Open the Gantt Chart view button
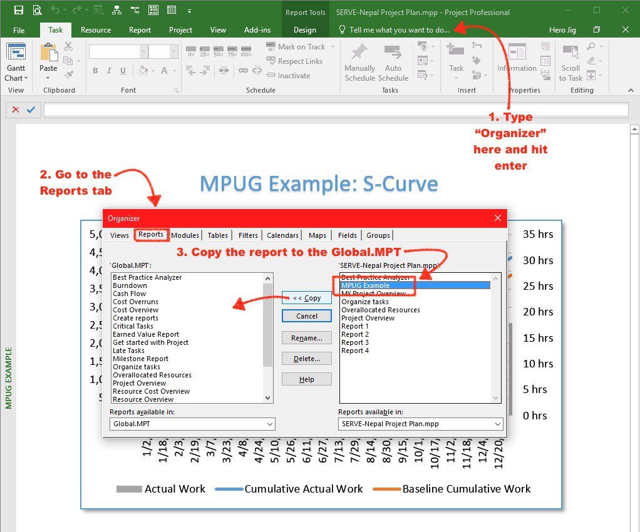This screenshot has height=532, width=640. tap(16, 62)
